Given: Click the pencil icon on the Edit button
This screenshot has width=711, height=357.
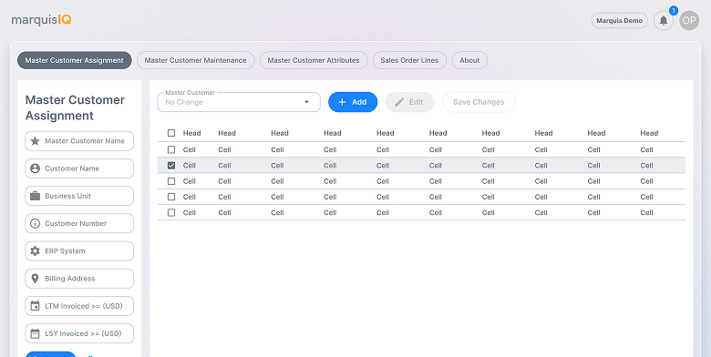Looking at the screenshot, I should point(399,102).
